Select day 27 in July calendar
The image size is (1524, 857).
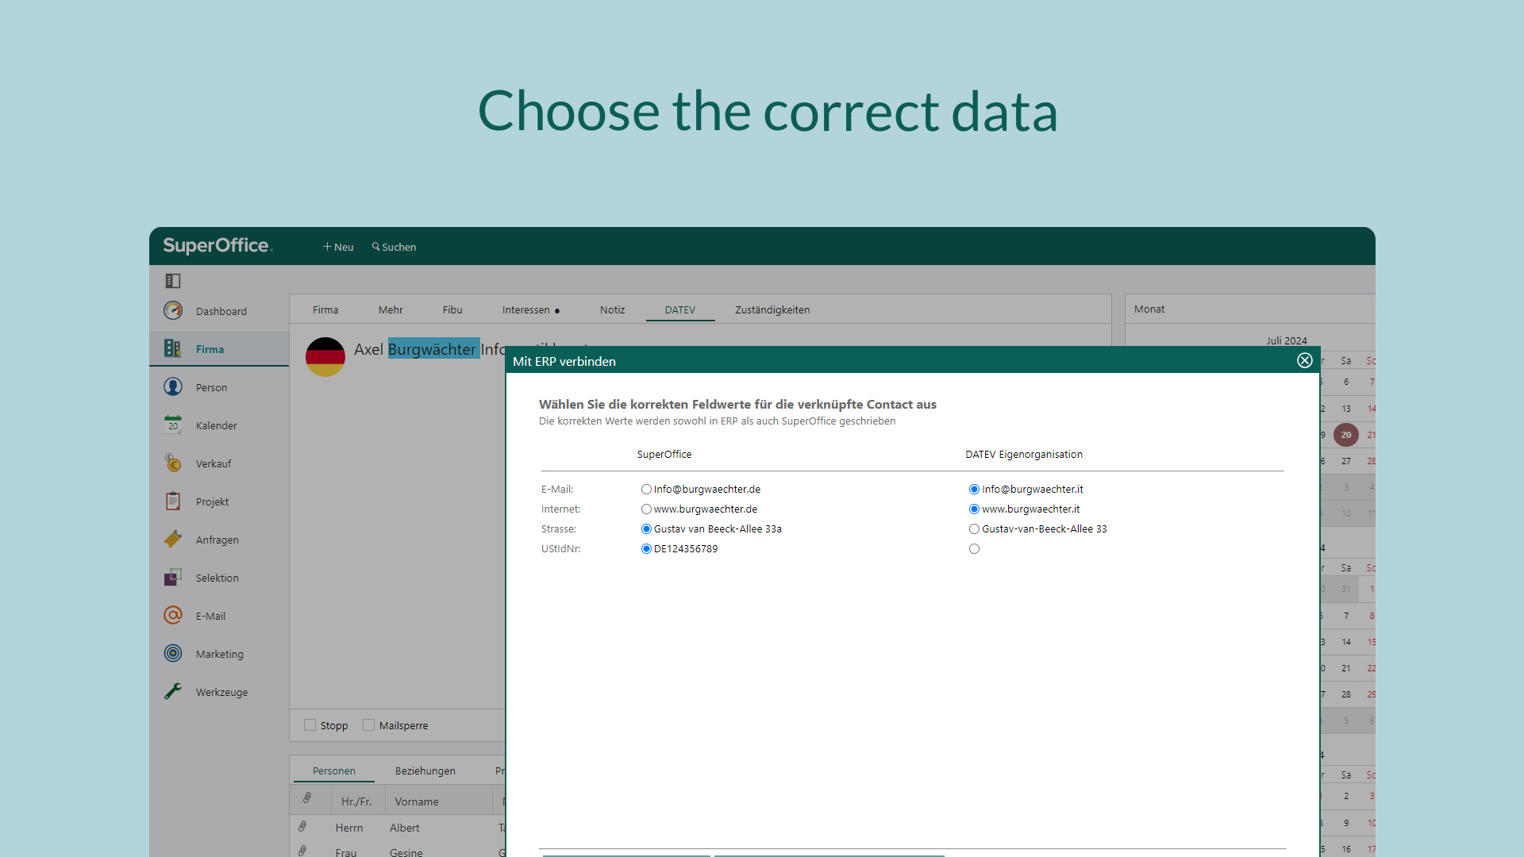1346,461
